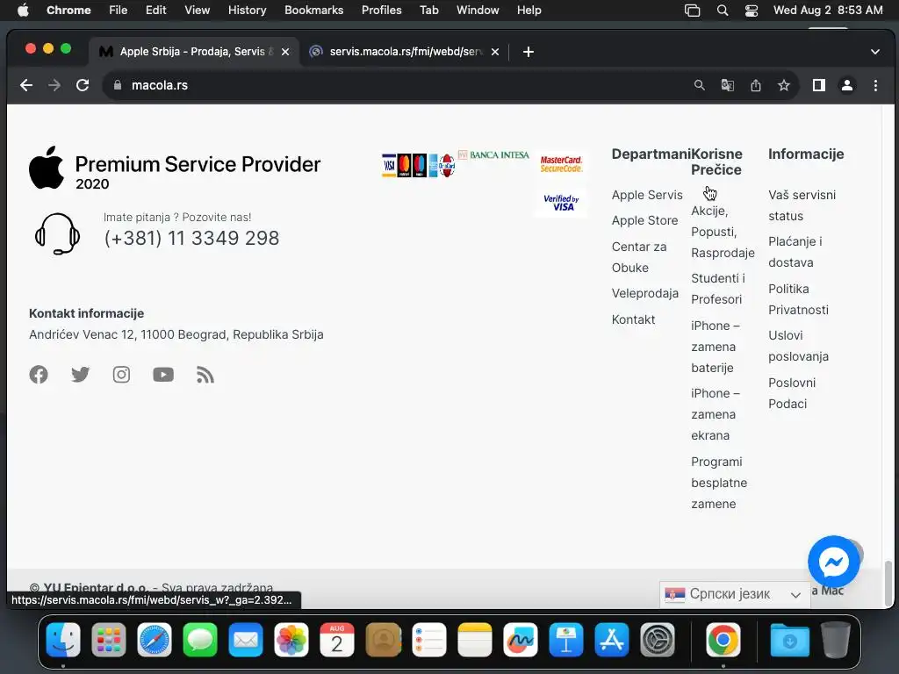
Task: Open the Bookmarks menu
Action: 313,11
